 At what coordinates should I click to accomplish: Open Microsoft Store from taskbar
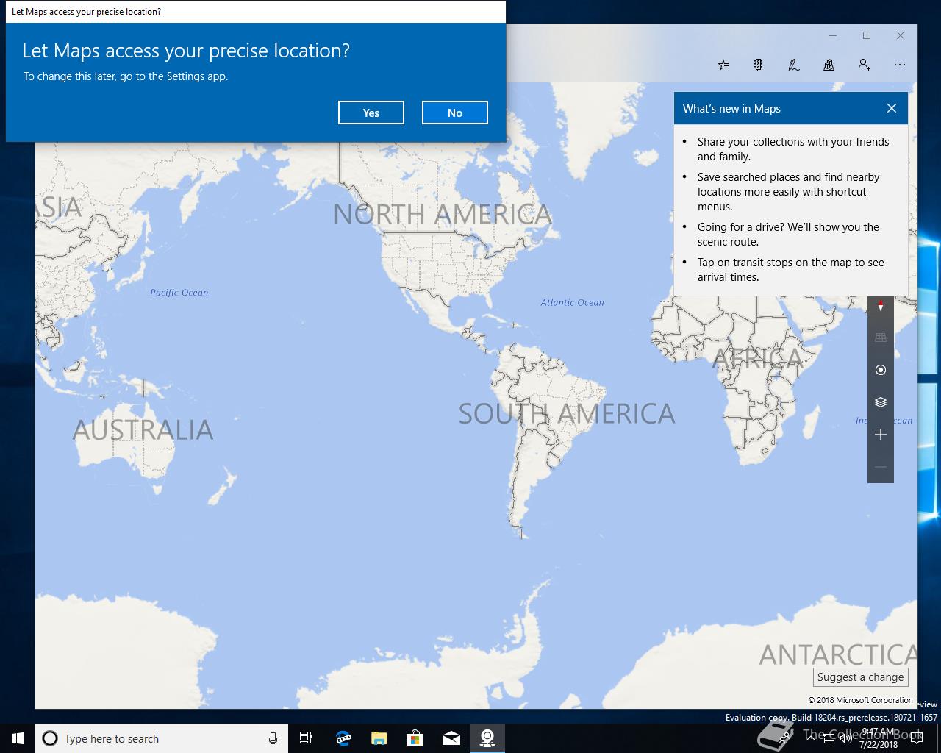(415, 738)
